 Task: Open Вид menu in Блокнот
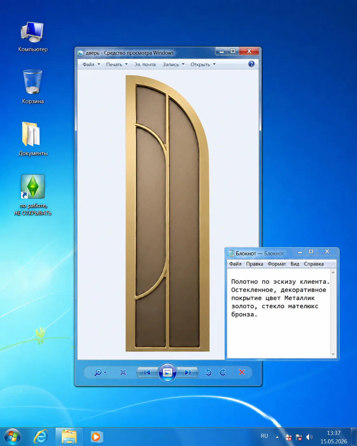295,264
